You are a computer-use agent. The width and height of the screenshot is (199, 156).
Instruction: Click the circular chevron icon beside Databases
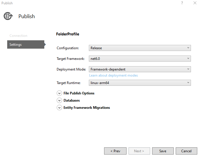(59, 100)
